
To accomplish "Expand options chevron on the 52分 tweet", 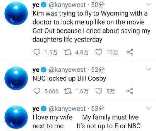I will click(149, 69).
